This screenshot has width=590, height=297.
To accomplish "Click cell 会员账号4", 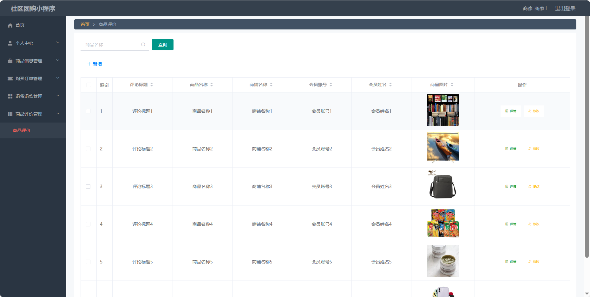I will [322, 224].
